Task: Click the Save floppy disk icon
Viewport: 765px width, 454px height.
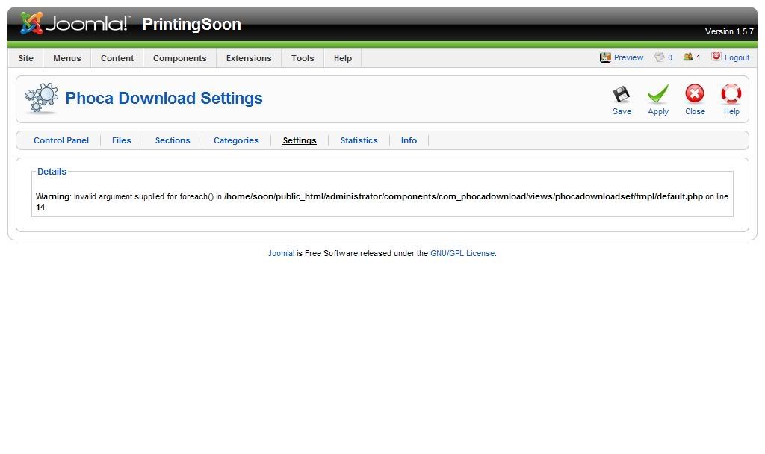Action: pyautogui.click(x=621, y=94)
